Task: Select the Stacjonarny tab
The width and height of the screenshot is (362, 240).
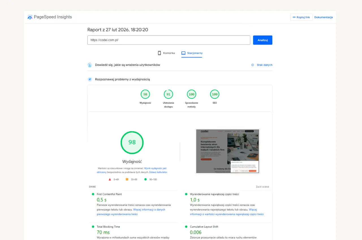Action: [192, 53]
